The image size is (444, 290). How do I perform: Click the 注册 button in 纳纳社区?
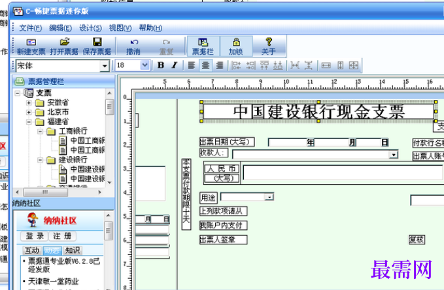(62, 236)
